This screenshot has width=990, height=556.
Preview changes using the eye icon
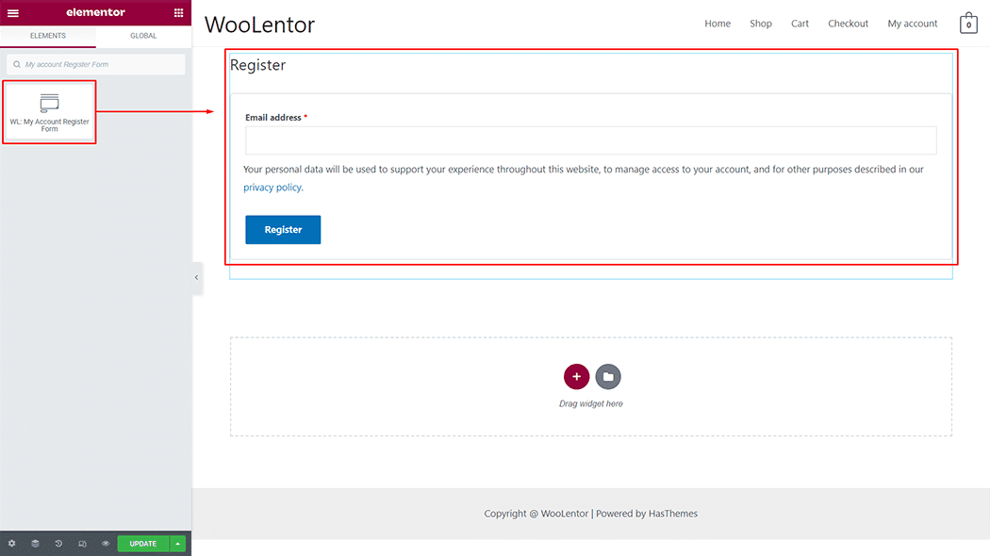point(105,543)
